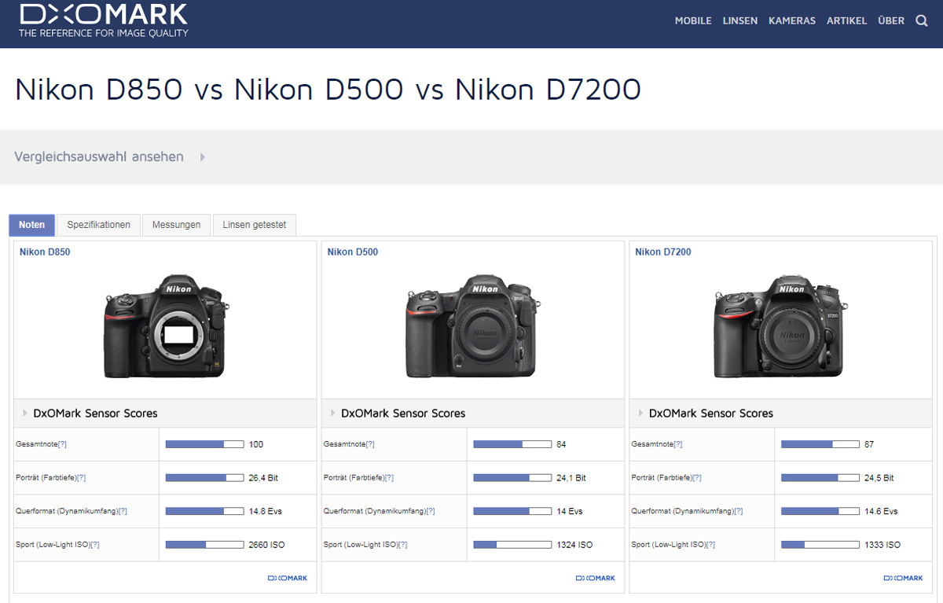Click the [?] help next to D500 Querformat (Dynamikumfang)
Screen dimensions: 943x603
coord(431,512)
